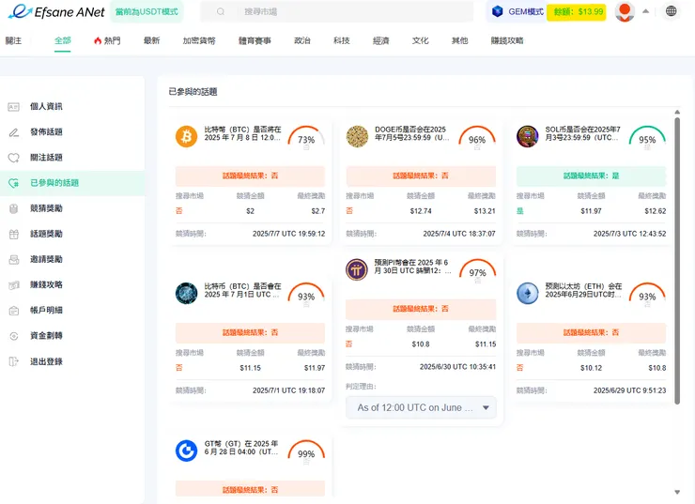Click the GEM mode cube icon

(498, 11)
